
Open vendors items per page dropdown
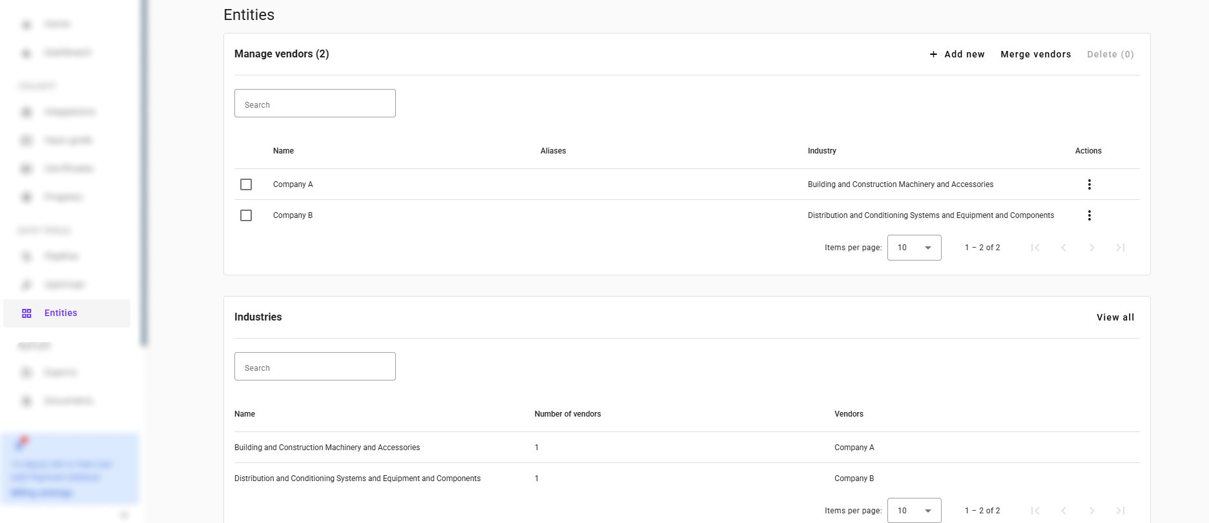(914, 248)
